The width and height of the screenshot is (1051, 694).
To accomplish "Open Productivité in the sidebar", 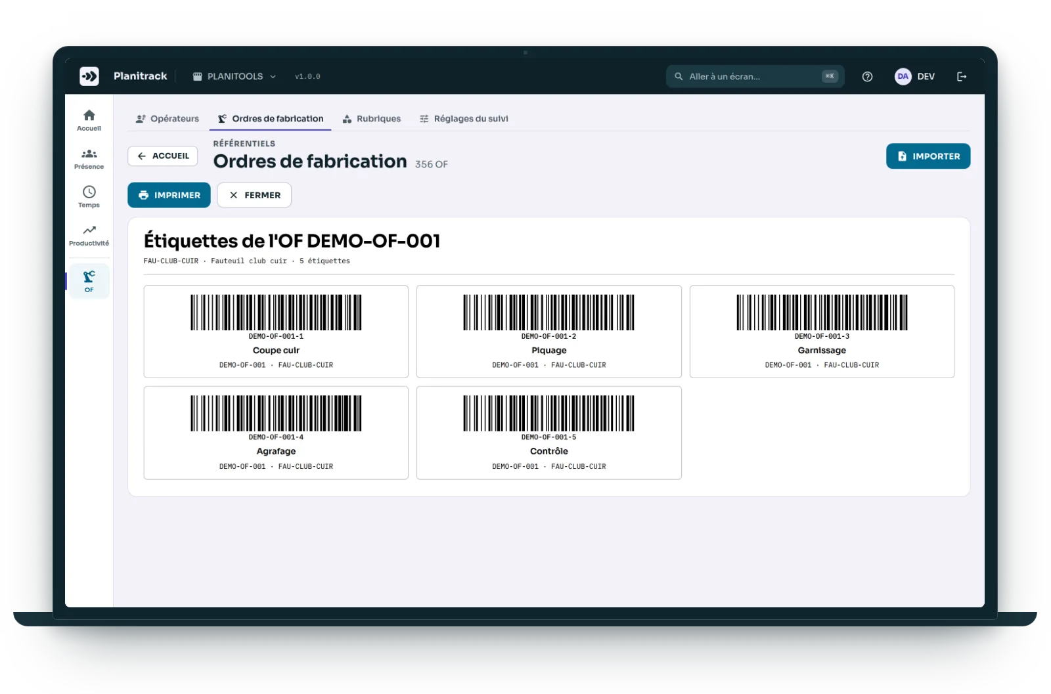I will point(89,236).
